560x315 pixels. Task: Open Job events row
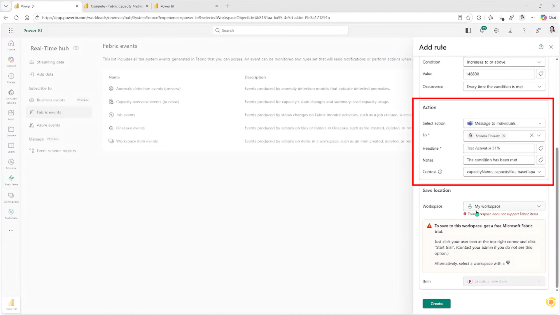point(125,115)
